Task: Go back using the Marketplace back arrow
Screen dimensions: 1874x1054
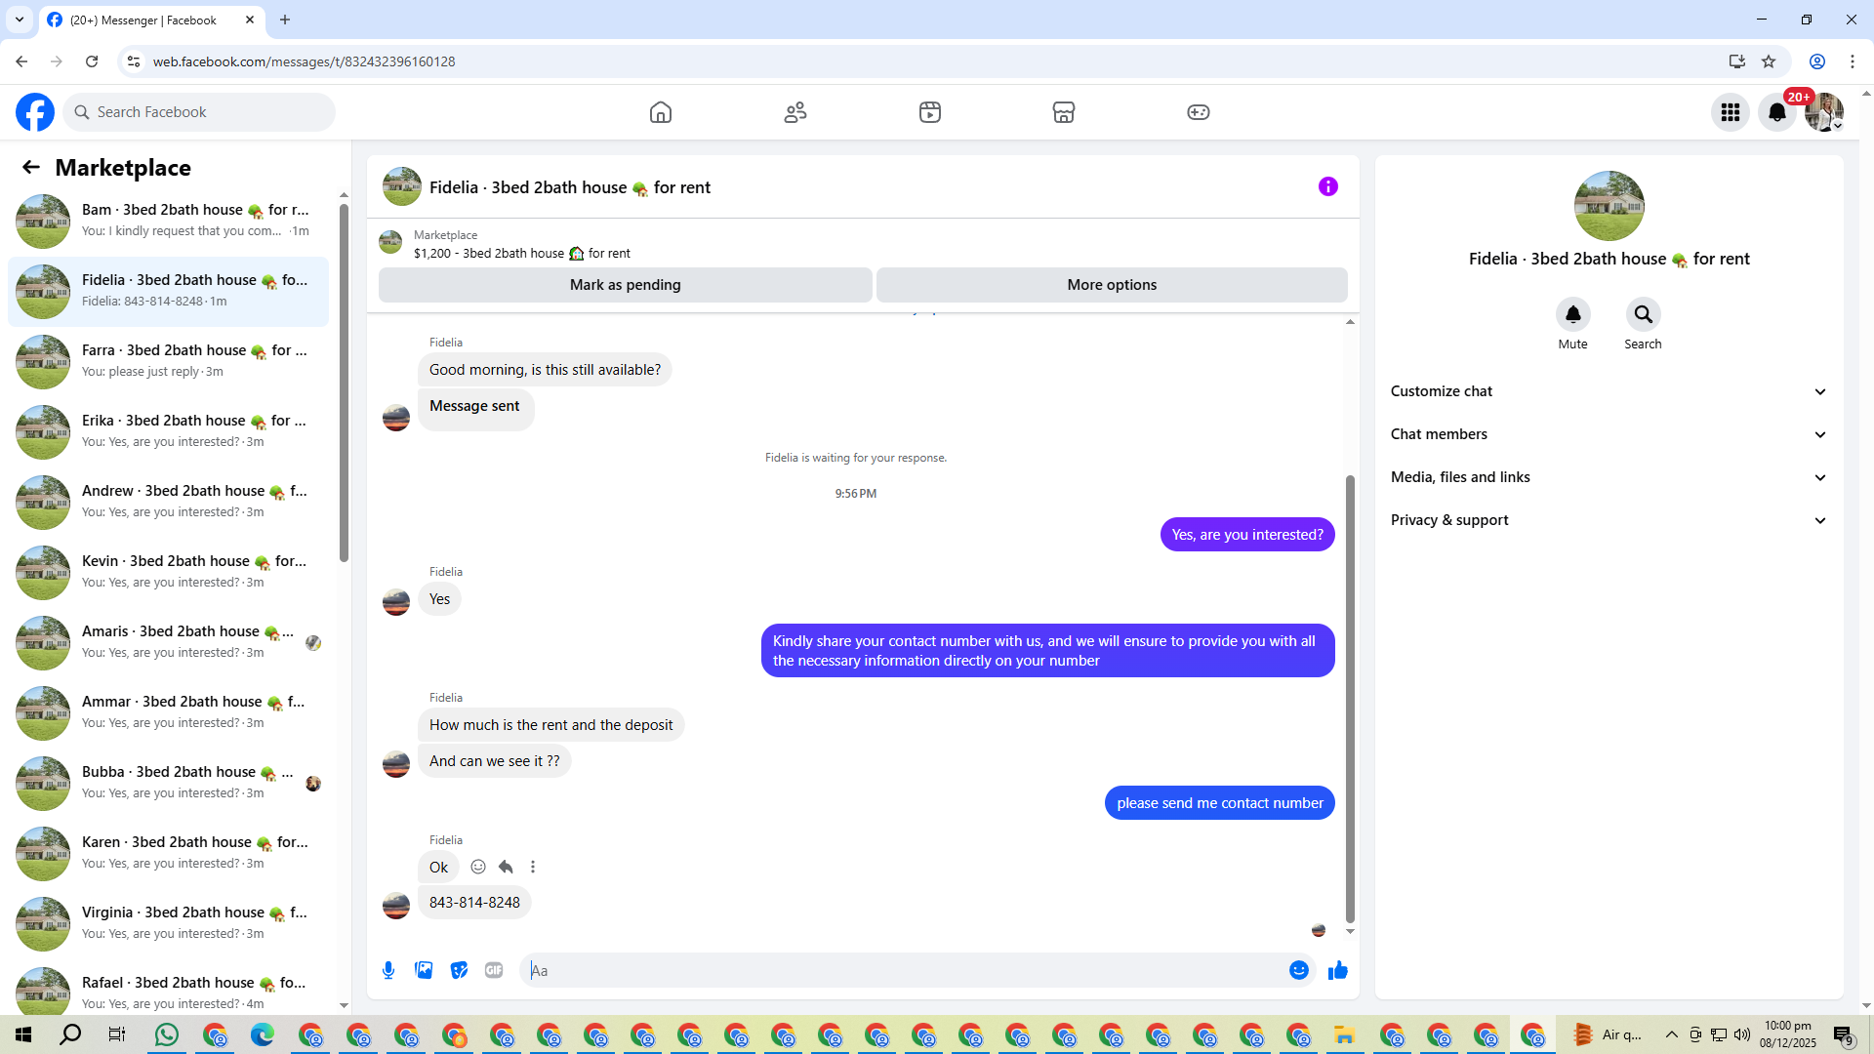Action: pyautogui.click(x=31, y=167)
